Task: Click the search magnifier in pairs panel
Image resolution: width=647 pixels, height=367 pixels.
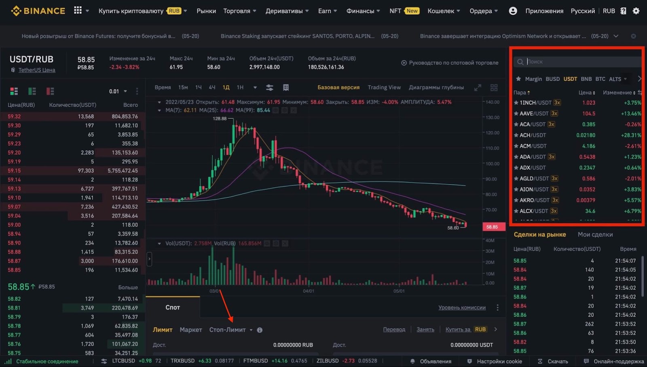Action: 520,61
